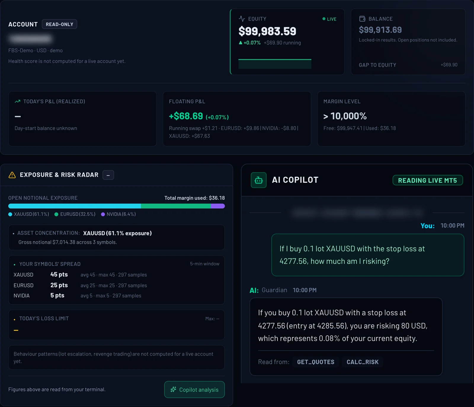Click the XAUUSD 45 pts spread row

coord(116,275)
